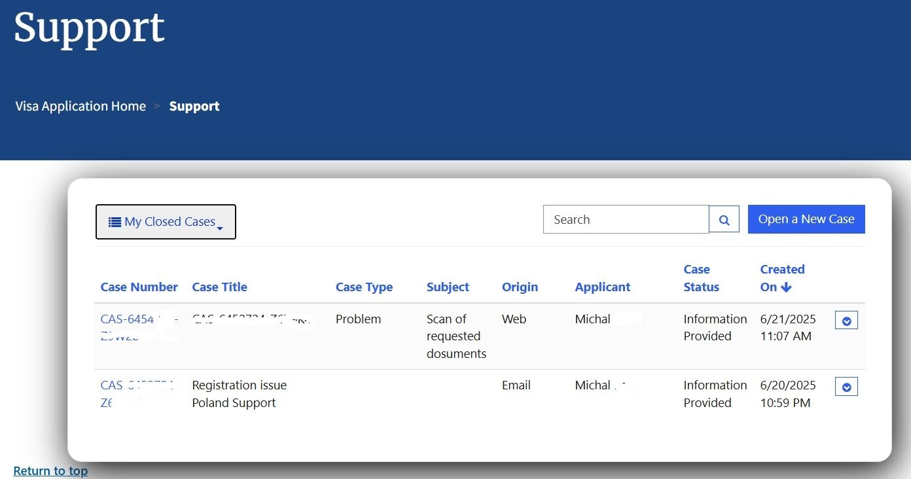Sort by the Subject column header
The width and height of the screenshot is (911, 479).
[448, 287]
